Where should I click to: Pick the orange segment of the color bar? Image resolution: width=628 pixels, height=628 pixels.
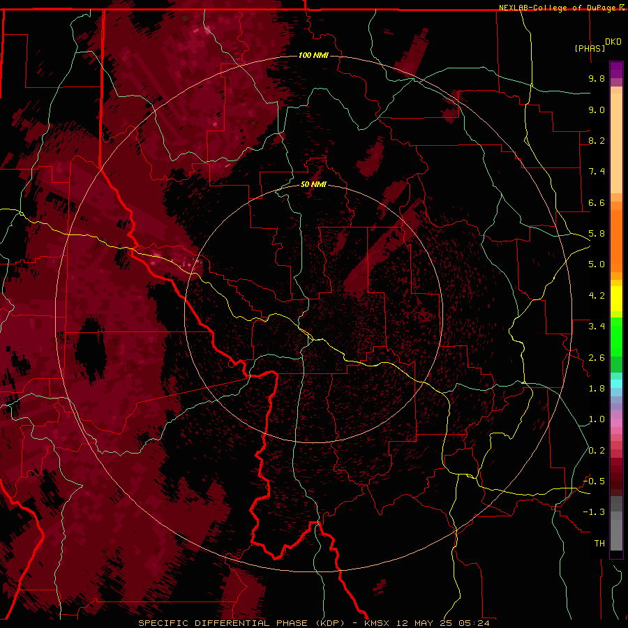pos(616,240)
